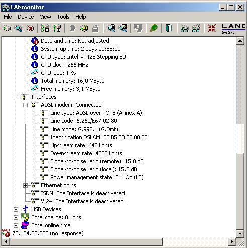Viewport: 247px width, 248px height.
Task: Select the 78.134.28.235 no response device
Action: 48,233
